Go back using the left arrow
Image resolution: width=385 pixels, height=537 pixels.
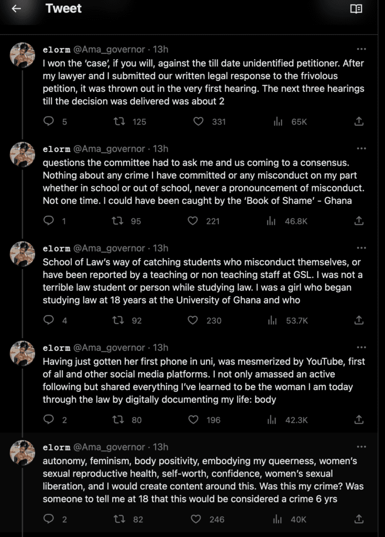pos(16,9)
